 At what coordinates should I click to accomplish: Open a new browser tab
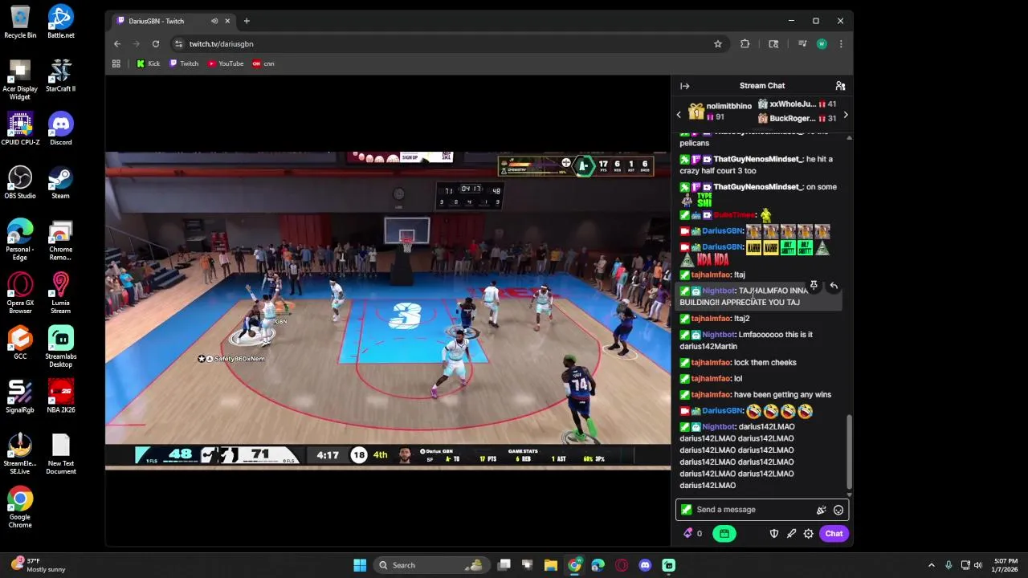(x=247, y=21)
